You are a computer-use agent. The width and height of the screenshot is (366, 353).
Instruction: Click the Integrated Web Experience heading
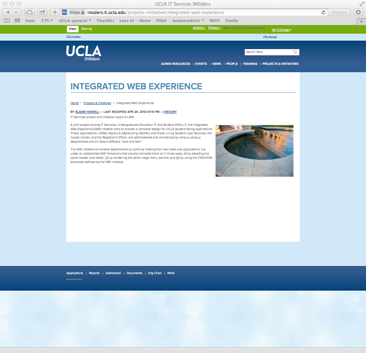click(136, 86)
